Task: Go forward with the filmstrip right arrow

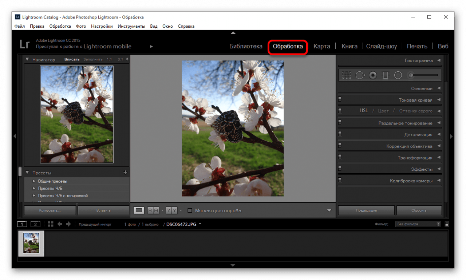Action: [68, 224]
